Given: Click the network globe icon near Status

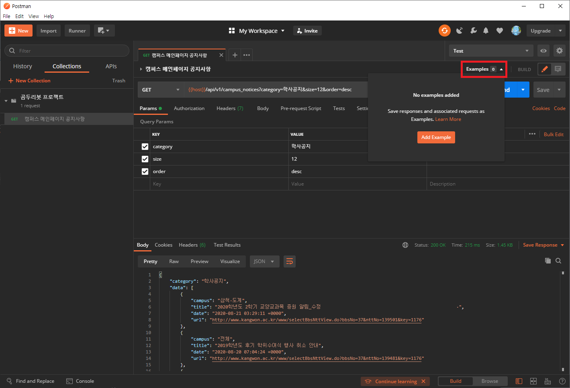Looking at the screenshot, I should pyautogui.click(x=405, y=245).
